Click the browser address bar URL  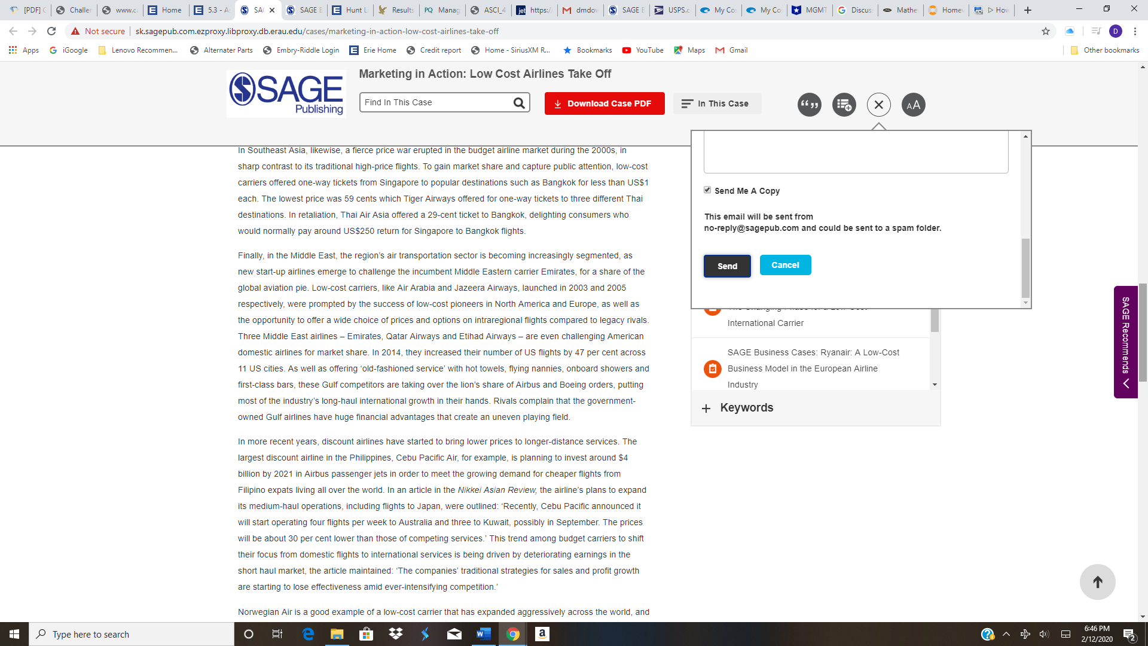[x=317, y=31]
